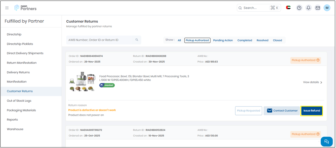Viewport: 336px width, 148px height.
Task: Click the Issue Refund button
Action: pyautogui.click(x=312, y=111)
